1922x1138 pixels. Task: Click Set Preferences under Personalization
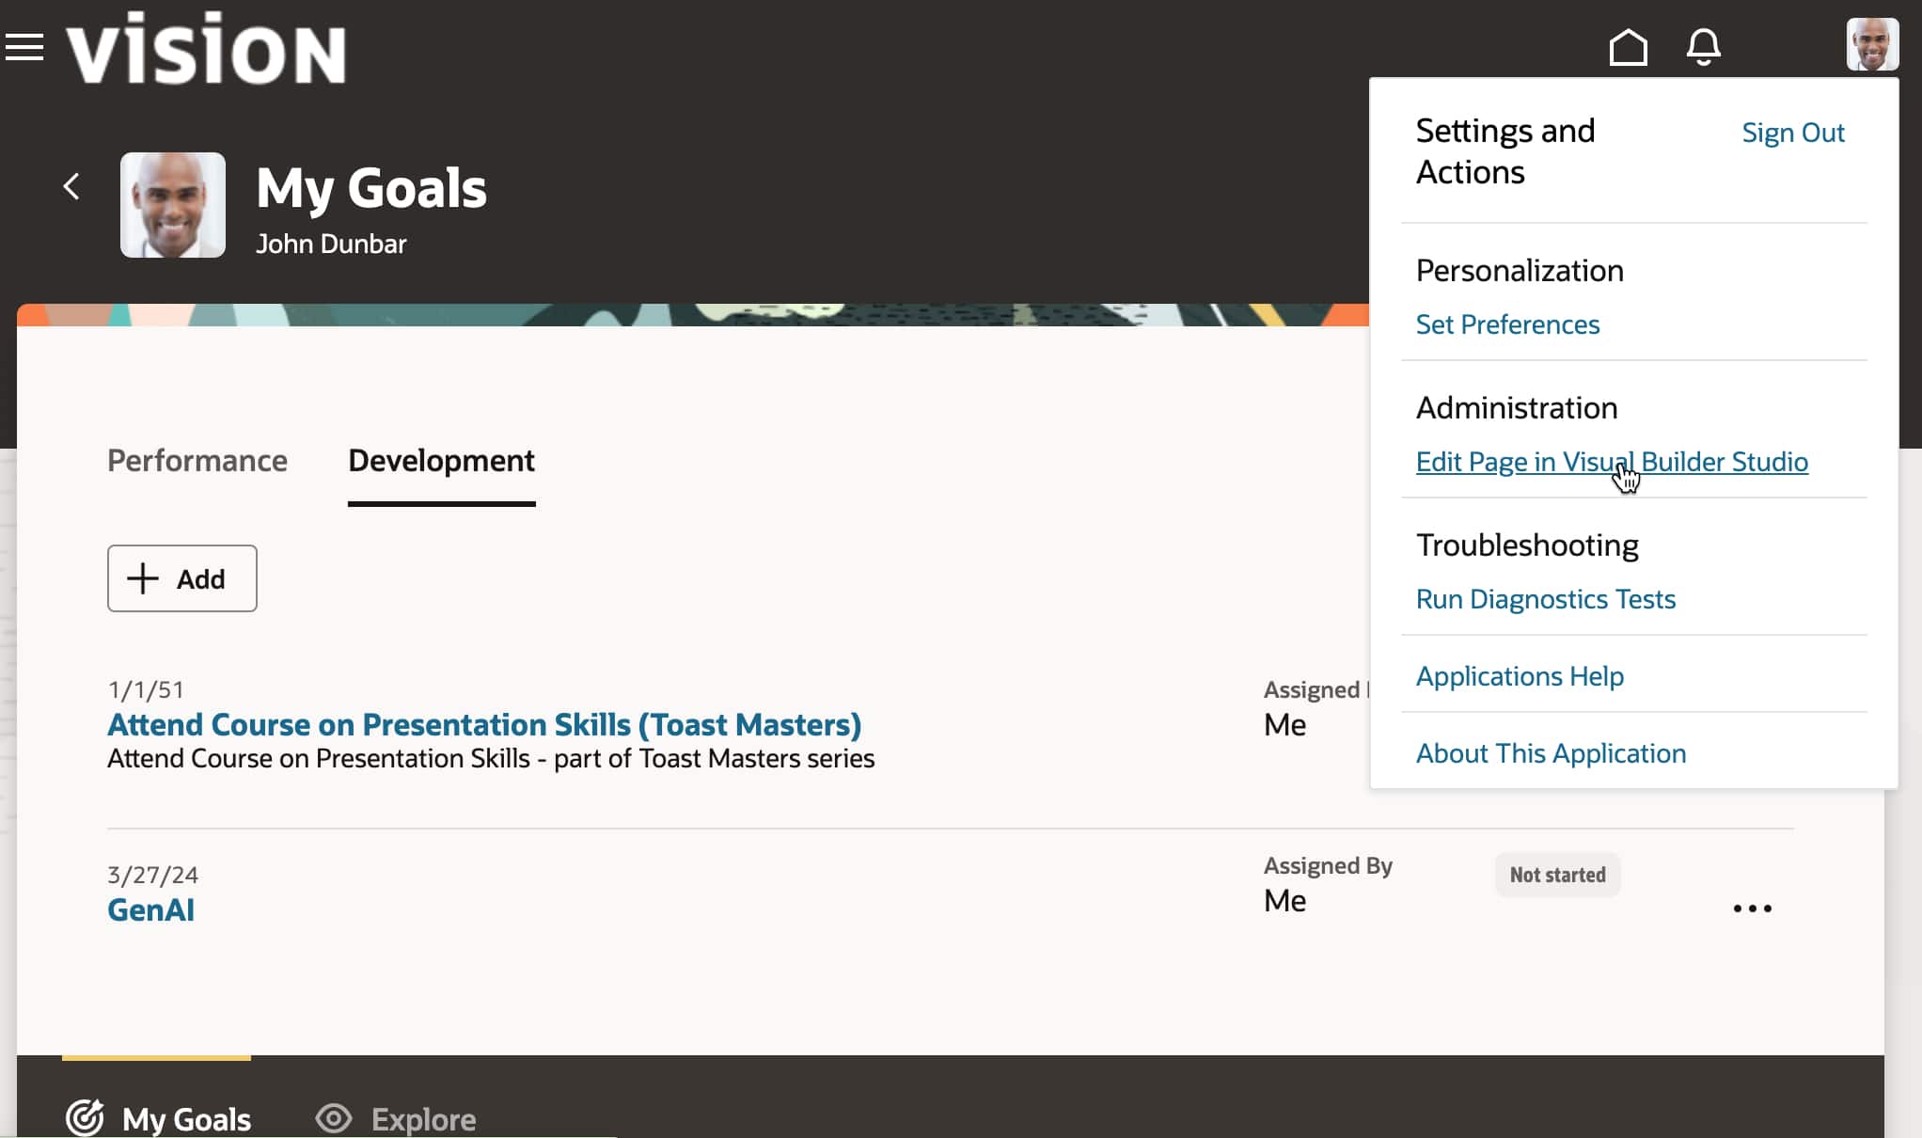[x=1507, y=324]
